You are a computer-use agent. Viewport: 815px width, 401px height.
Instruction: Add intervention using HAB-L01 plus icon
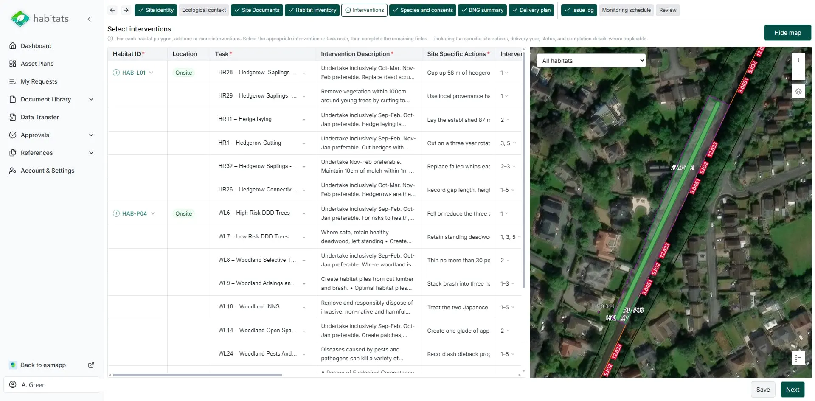pos(116,73)
